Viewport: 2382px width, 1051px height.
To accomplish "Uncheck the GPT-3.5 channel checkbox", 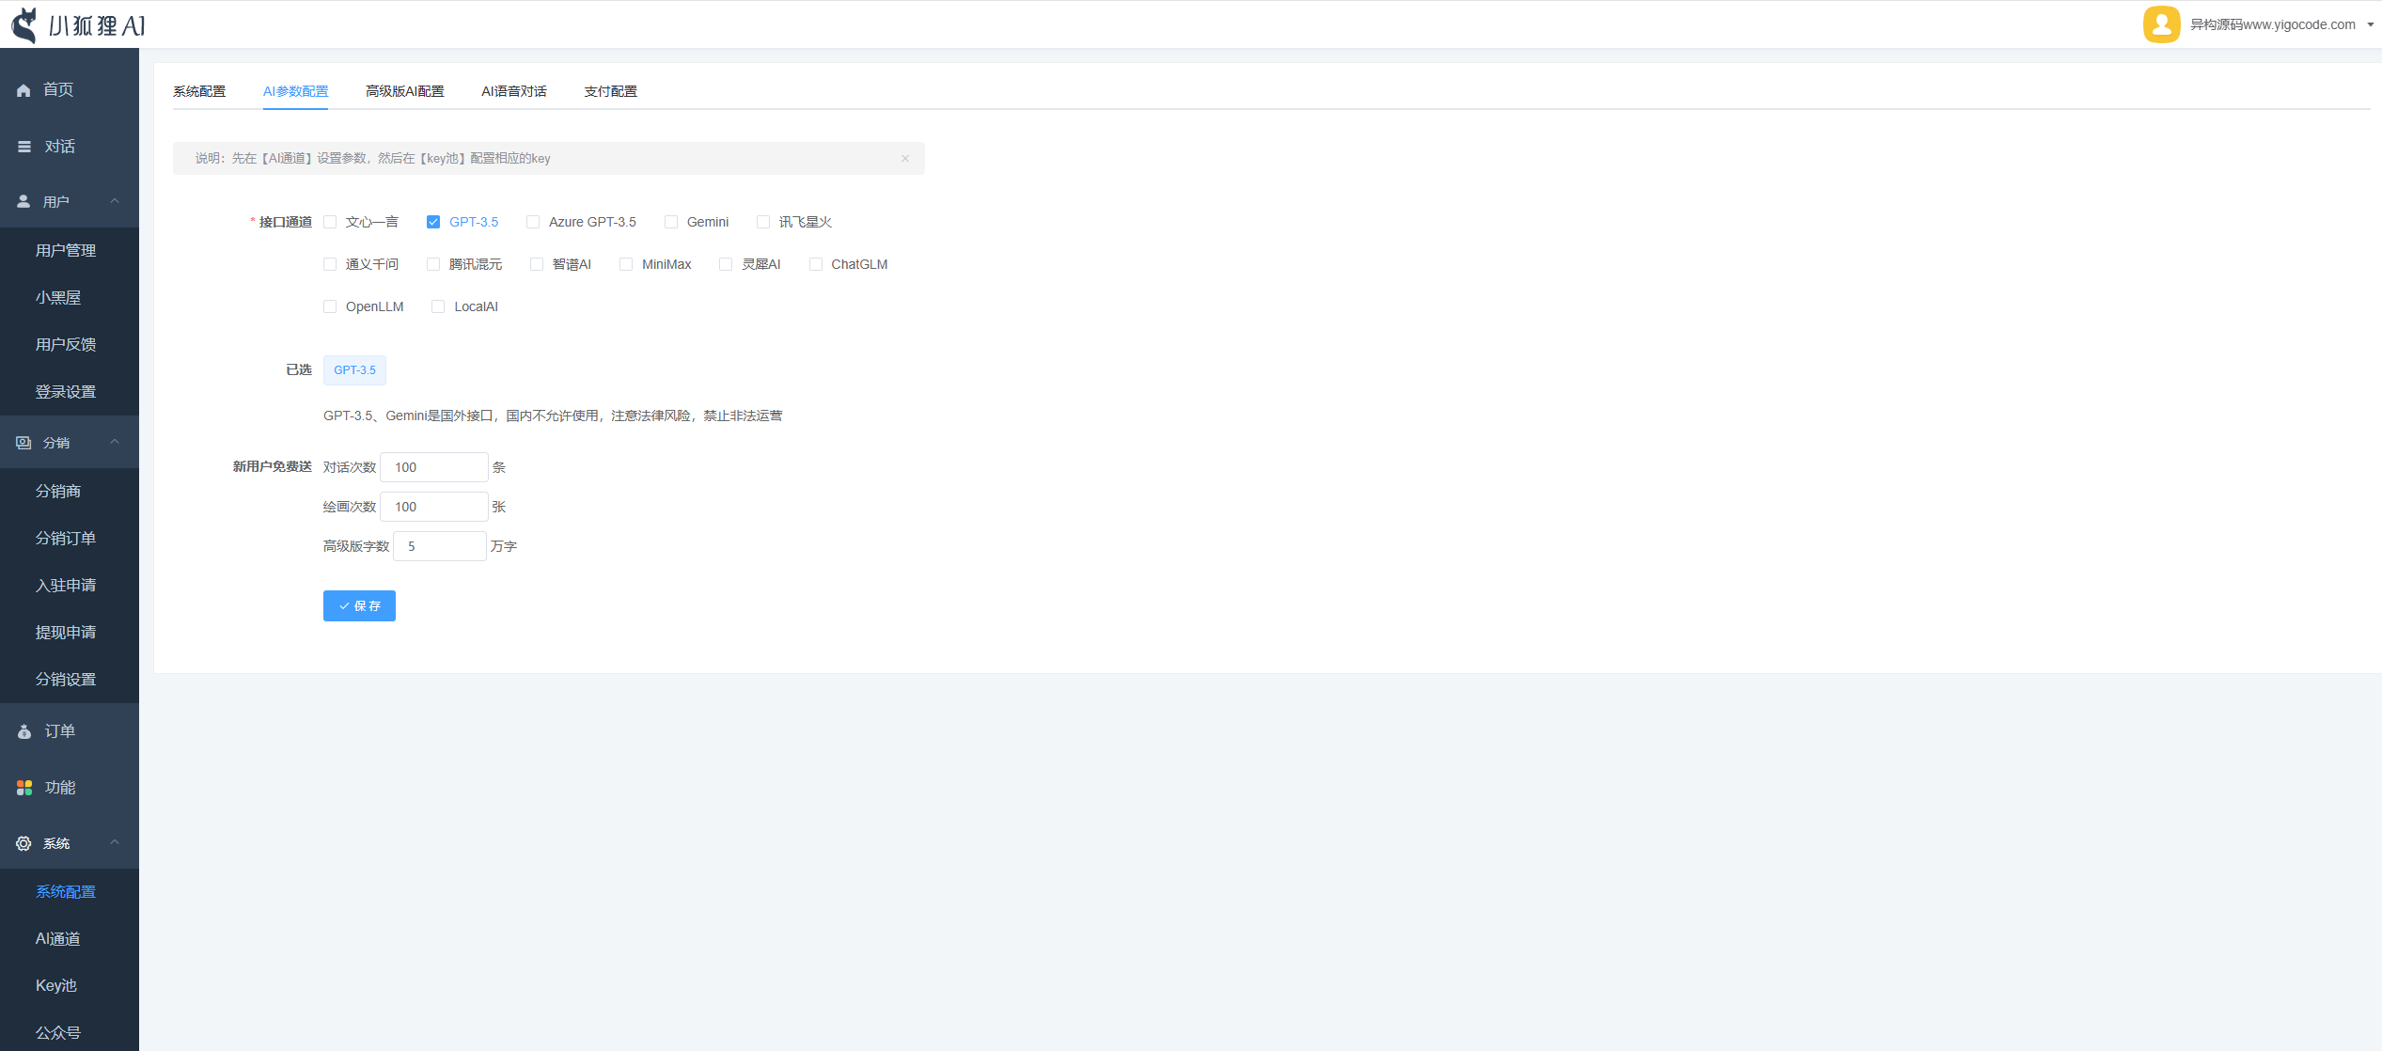I will point(433,223).
